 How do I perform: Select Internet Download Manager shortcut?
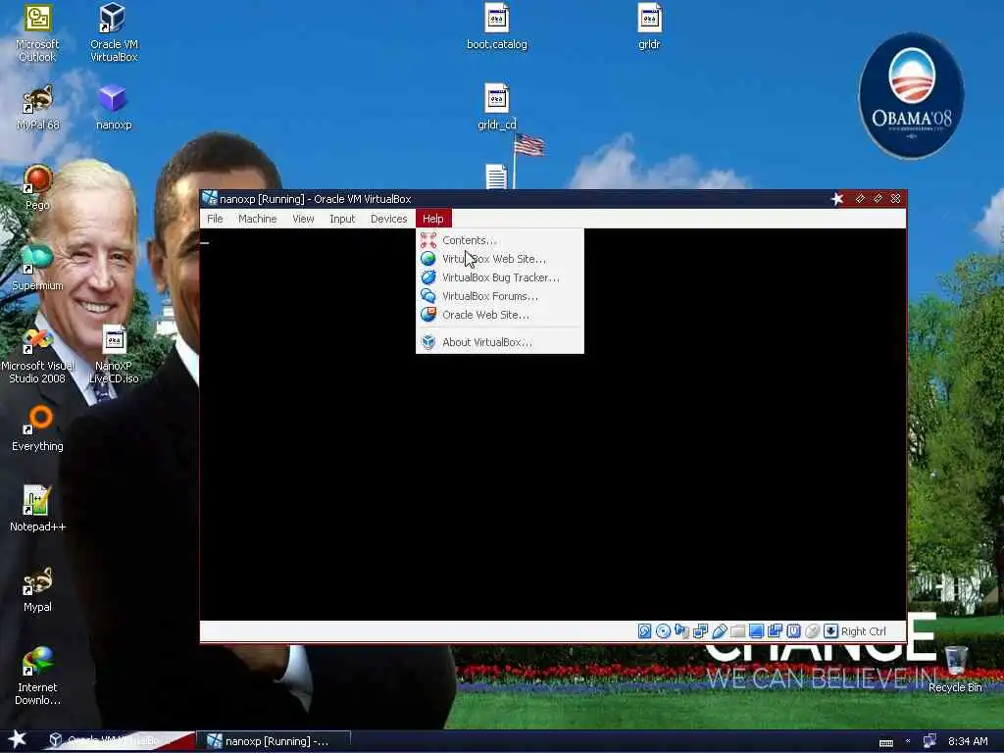[x=37, y=677]
